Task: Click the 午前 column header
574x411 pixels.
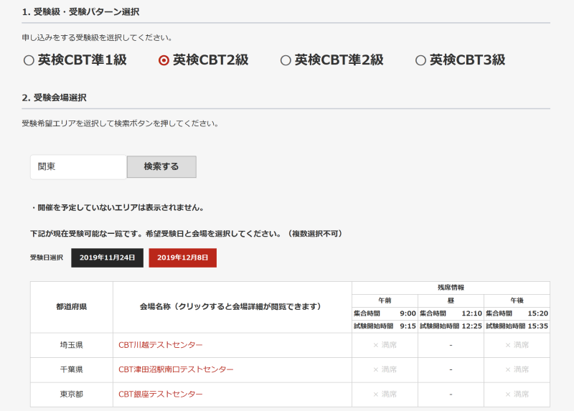Action: 385,301
